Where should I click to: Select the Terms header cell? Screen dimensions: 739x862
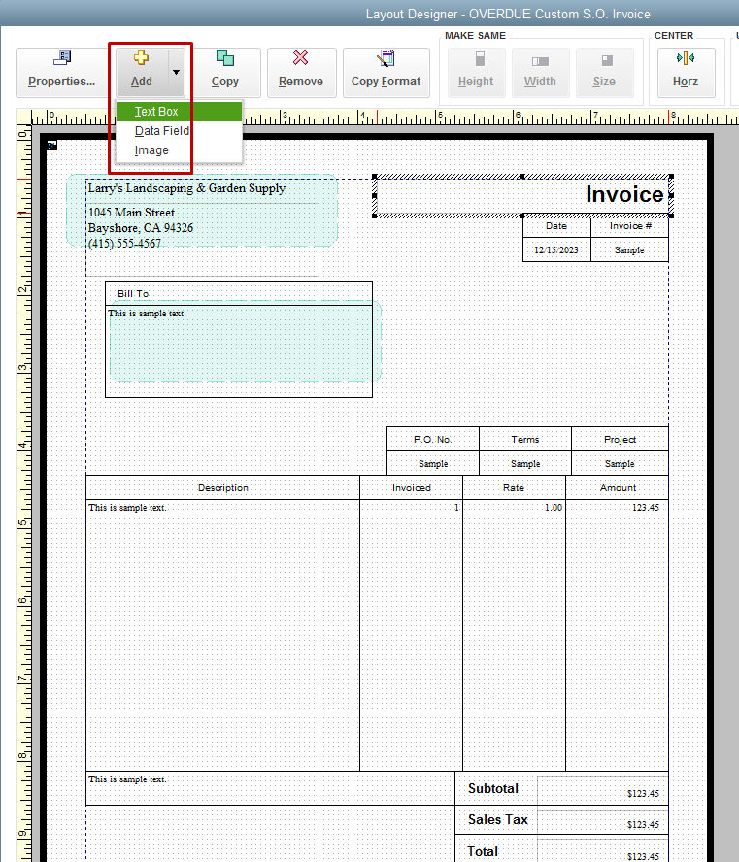click(525, 439)
